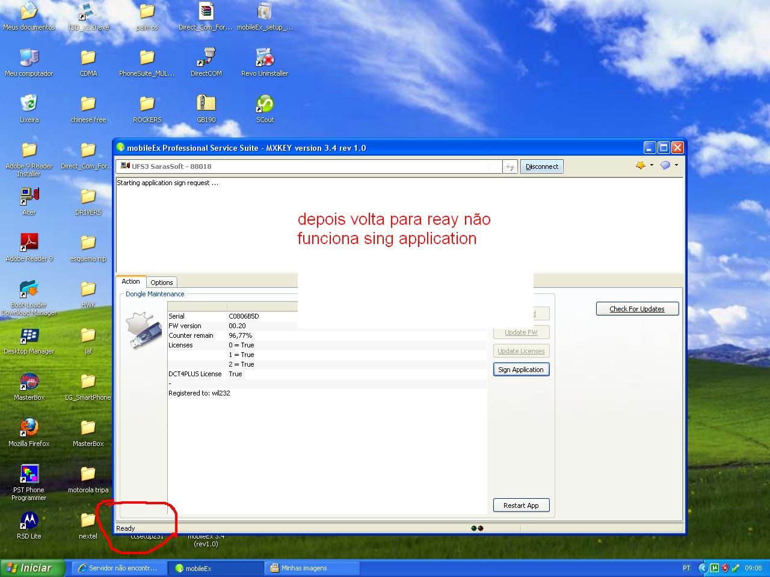
Task: Open the UFS3 SarasSoft interface combo box
Action: coord(309,166)
